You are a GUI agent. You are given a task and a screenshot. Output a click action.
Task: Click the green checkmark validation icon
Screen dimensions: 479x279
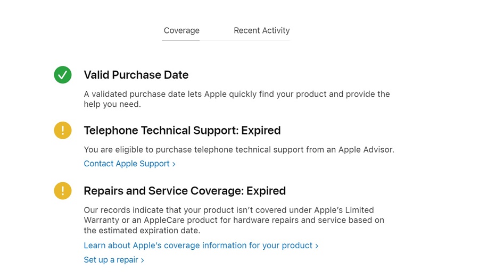click(63, 75)
